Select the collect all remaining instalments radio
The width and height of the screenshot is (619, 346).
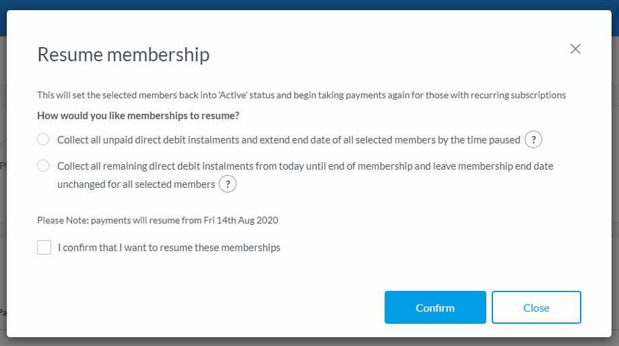[x=43, y=166]
